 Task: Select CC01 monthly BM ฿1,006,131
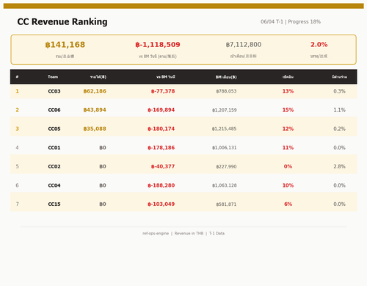[x=225, y=148]
